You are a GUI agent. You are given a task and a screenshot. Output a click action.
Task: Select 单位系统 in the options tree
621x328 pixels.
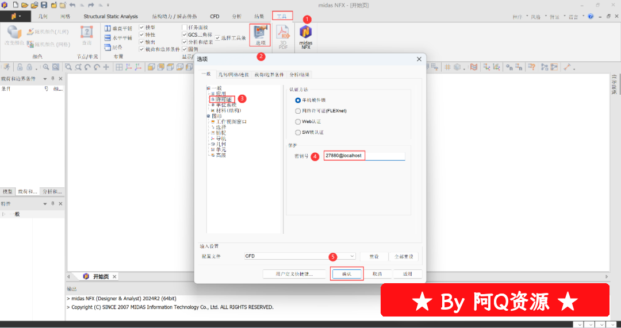pos(226,105)
